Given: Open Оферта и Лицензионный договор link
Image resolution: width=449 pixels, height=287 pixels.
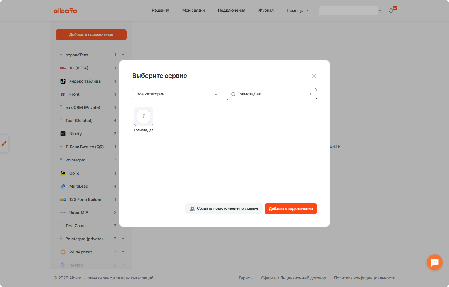Looking at the screenshot, I should click(x=294, y=278).
